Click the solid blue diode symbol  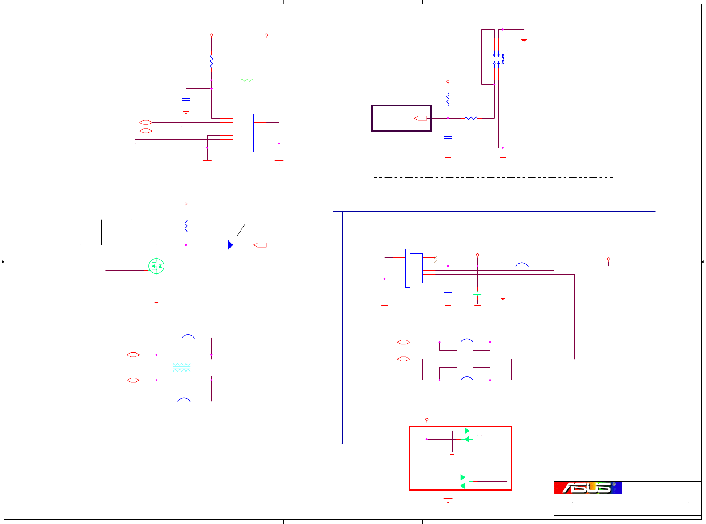tap(231, 245)
